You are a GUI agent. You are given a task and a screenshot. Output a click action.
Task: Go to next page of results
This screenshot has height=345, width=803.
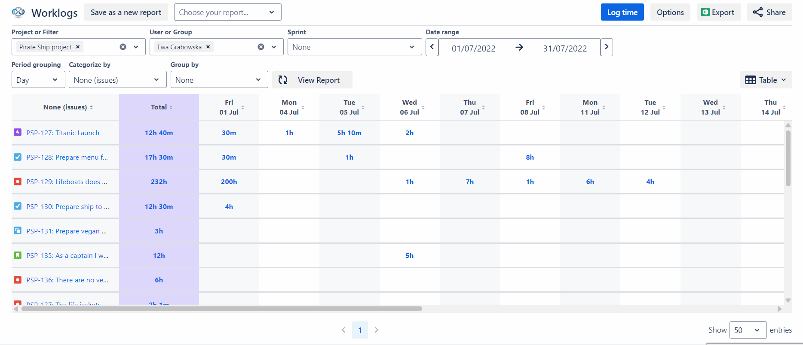click(377, 330)
